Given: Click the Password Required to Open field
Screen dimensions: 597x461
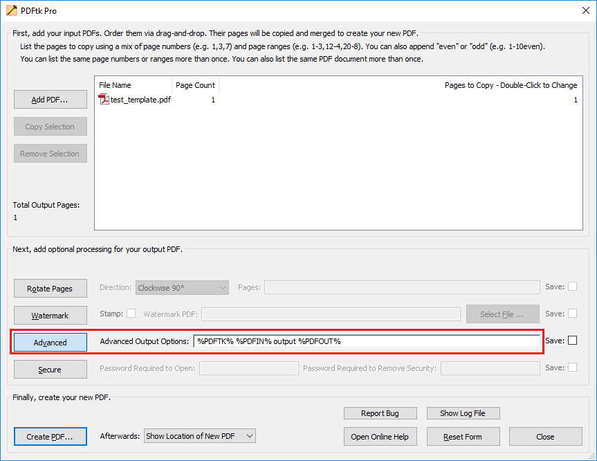Looking at the screenshot, I should [x=249, y=368].
